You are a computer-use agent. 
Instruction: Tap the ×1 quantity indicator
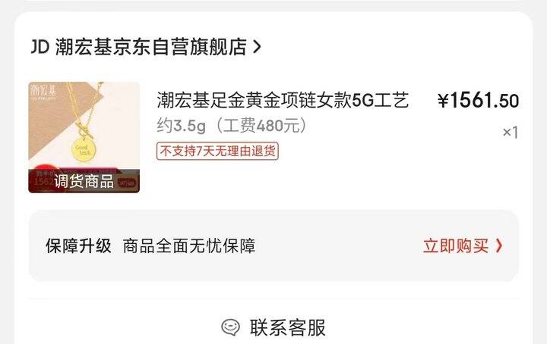click(510, 133)
